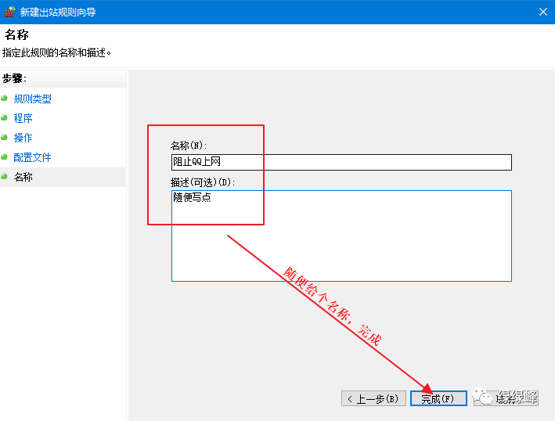555x421 pixels.
Task: Go to the 程序 step
Action: pyautogui.click(x=23, y=118)
